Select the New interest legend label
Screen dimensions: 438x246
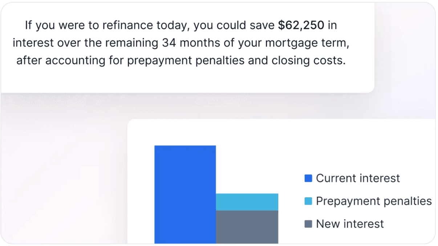coord(350,224)
